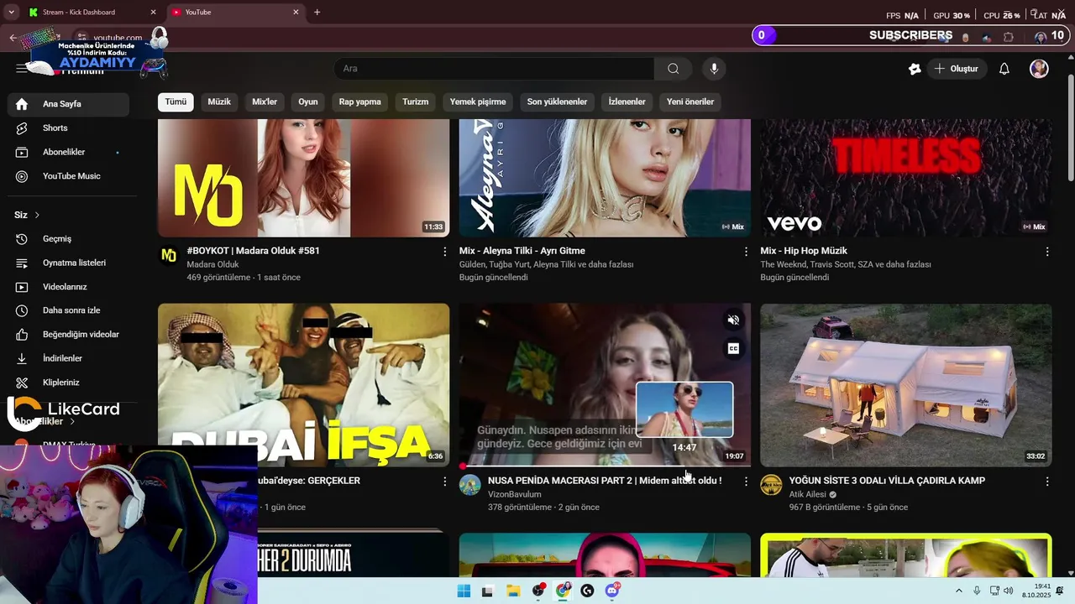1075x604 pixels.
Task: Open İndirilenler page
Action: click(x=68, y=358)
